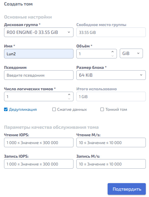The width and height of the screenshot is (149, 197).
Task: Click the Свободное место группы field
Action: tap(111, 32)
